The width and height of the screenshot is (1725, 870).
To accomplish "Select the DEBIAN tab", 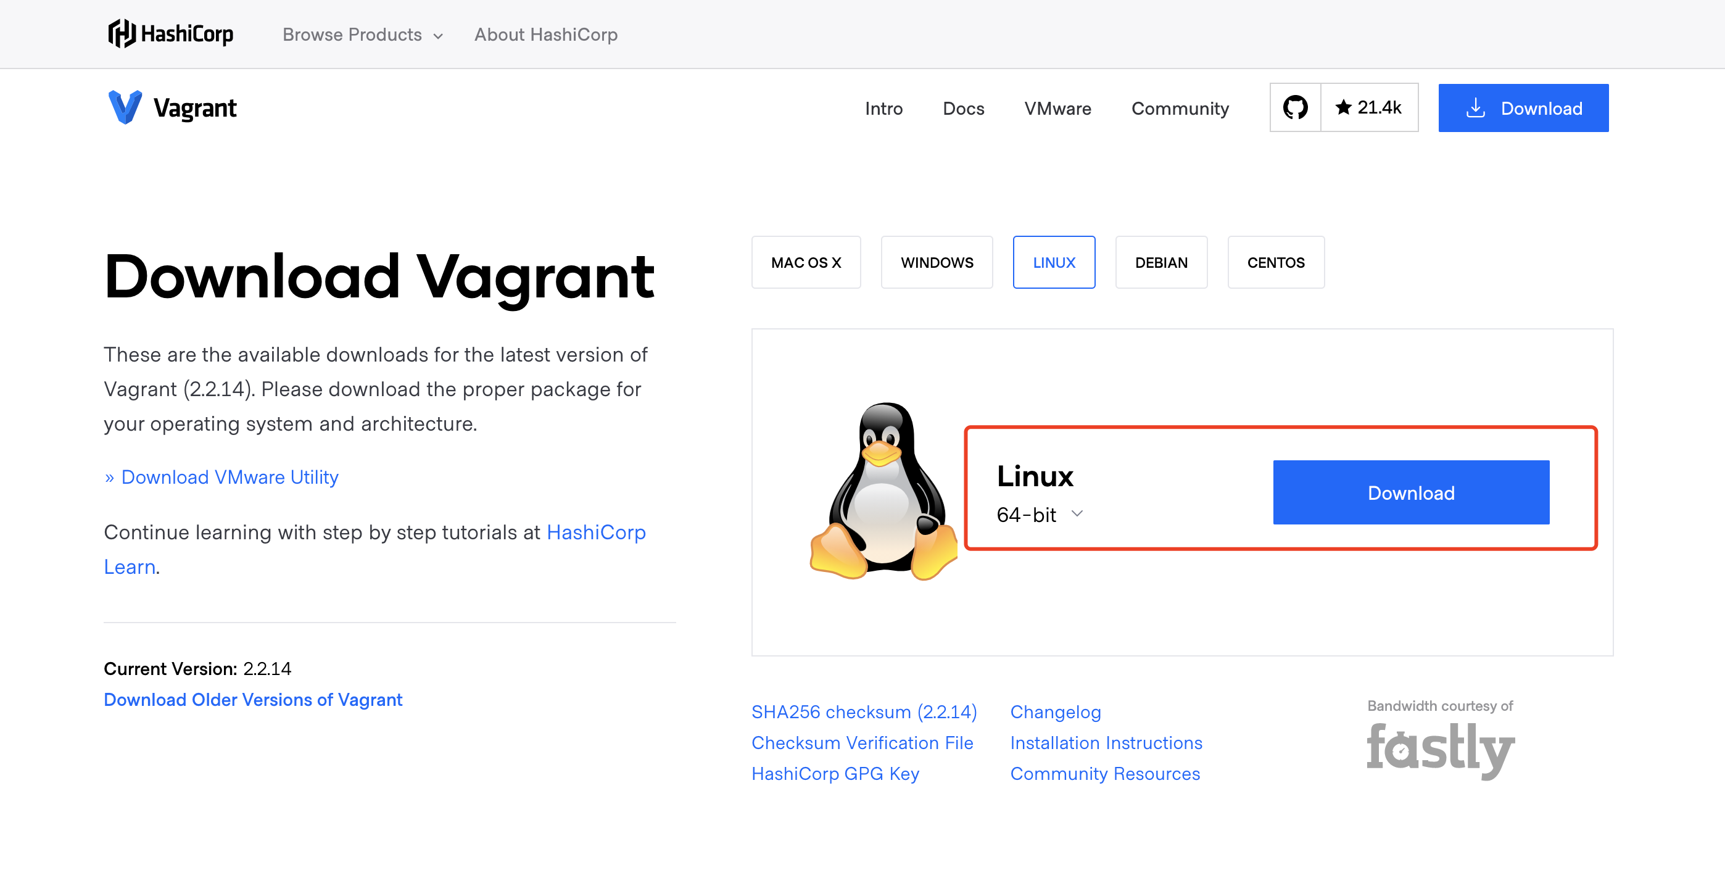I will click(1160, 262).
